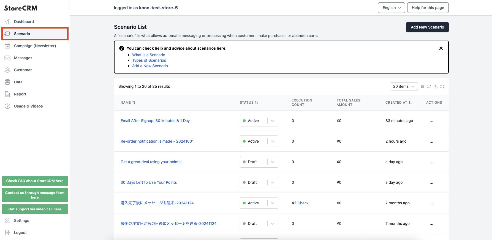Open the Dashboard sidebar item

(x=35, y=22)
